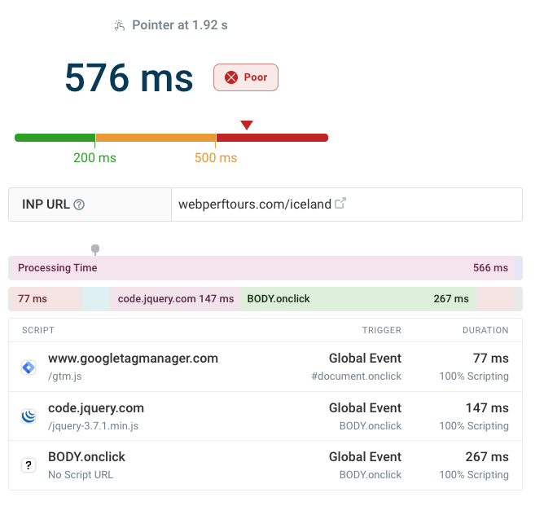Screen dimensions: 544x506
Task: Open the code.jquery.com script row
Action: click(x=96, y=408)
